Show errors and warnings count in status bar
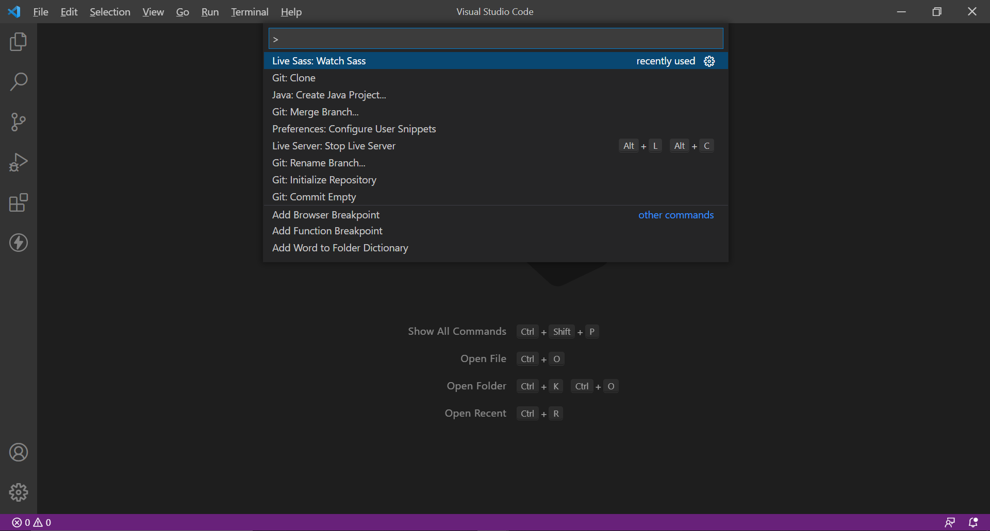The image size is (990, 531). tap(31, 522)
